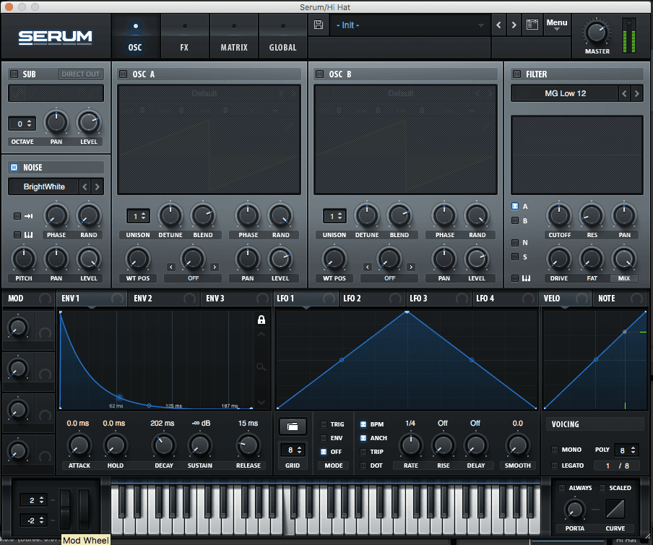This screenshot has width=653, height=545.
Task: Click the pitch bend up range field
Action: pos(33,500)
